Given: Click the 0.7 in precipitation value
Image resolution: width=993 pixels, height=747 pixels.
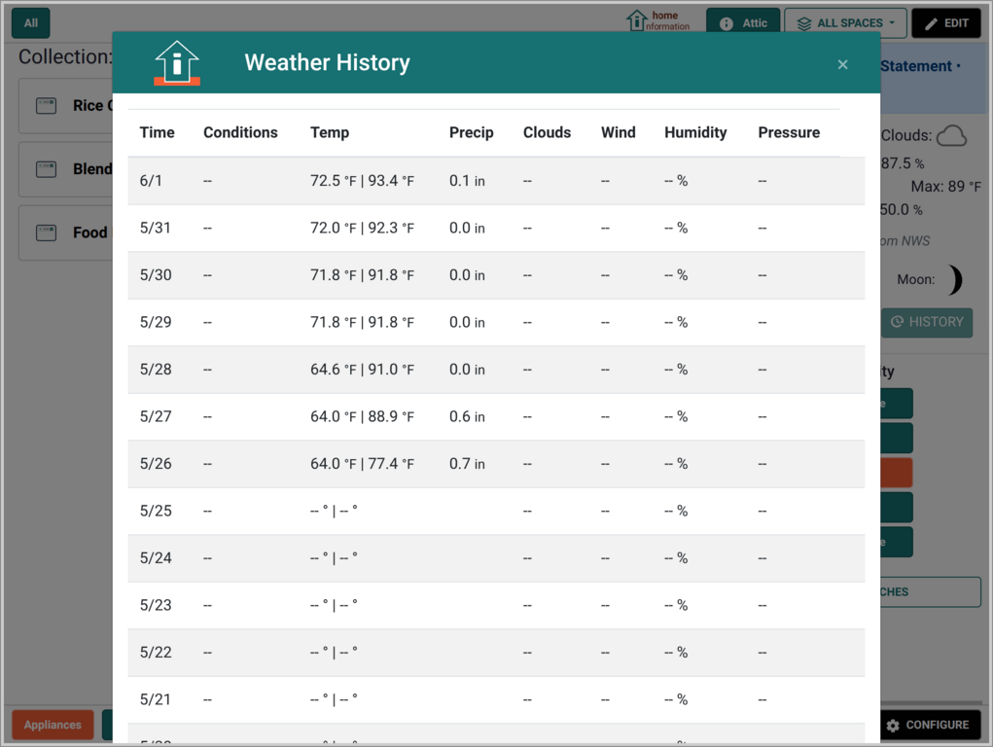Looking at the screenshot, I should click(467, 464).
